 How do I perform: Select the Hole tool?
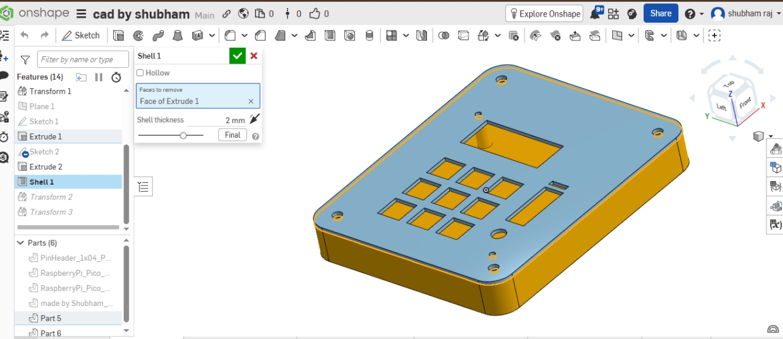(349, 35)
